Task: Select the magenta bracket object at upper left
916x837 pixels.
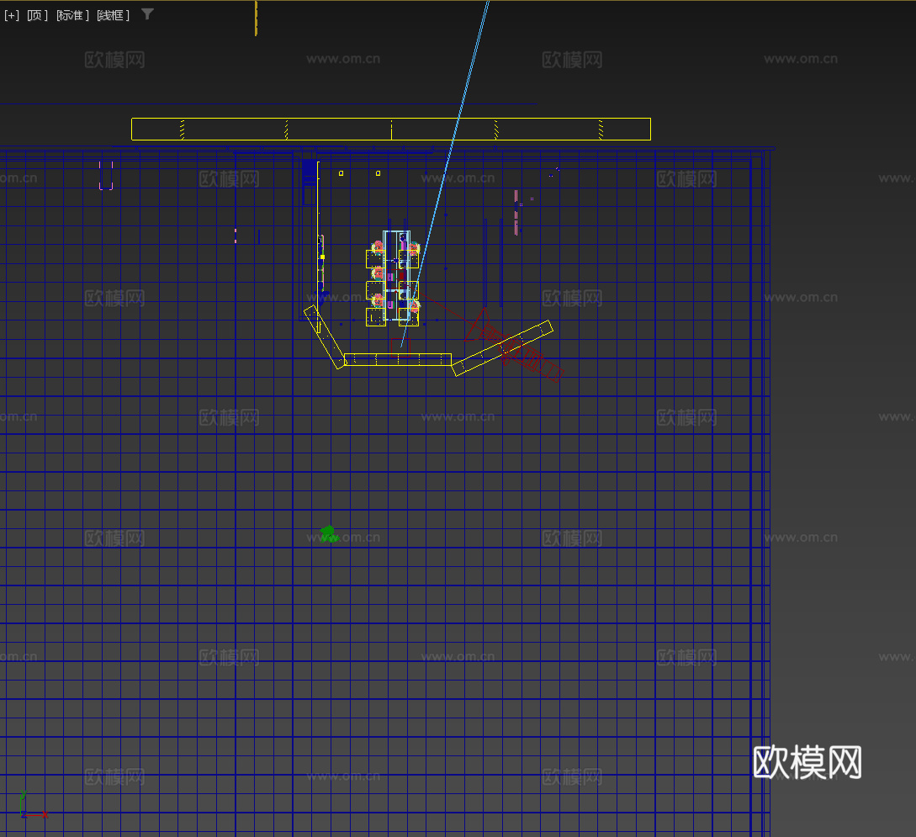Action: pyautogui.click(x=106, y=175)
